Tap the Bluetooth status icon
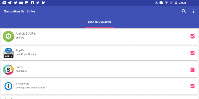The image size is (199, 99). 157,3
